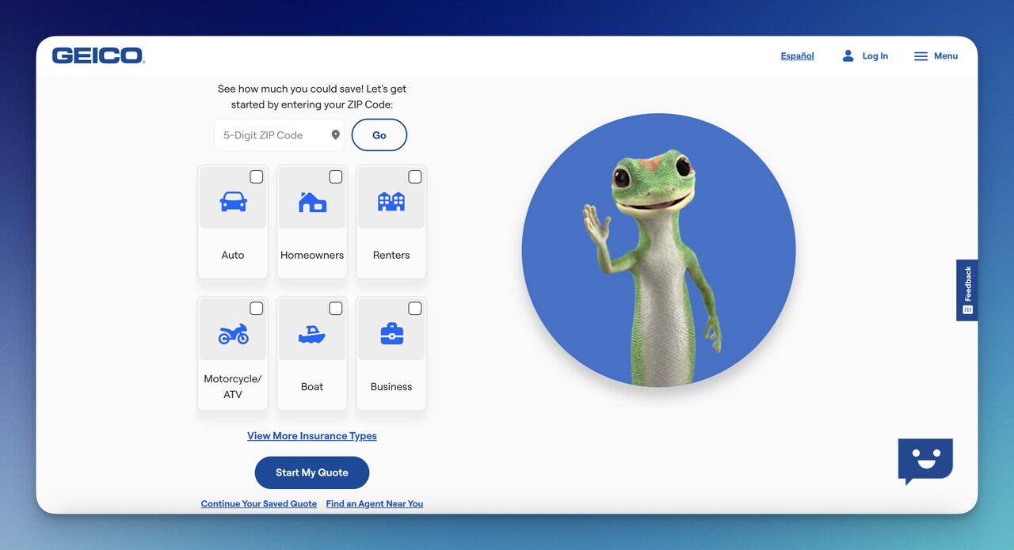Select the Renters label text
Screen dimensions: 1014x550
pos(391,255)
